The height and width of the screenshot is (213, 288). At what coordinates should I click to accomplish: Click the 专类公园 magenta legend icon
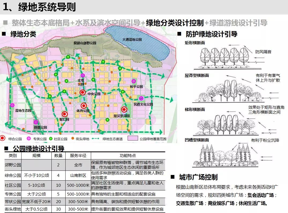point(29,138)
